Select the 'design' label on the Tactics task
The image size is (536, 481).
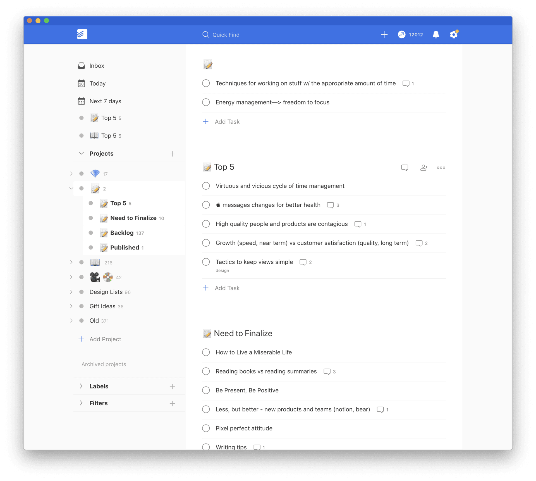click(222, 270)
